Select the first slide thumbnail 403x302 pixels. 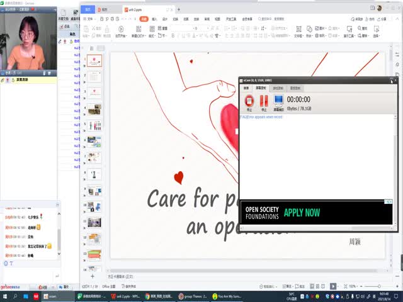94,61
